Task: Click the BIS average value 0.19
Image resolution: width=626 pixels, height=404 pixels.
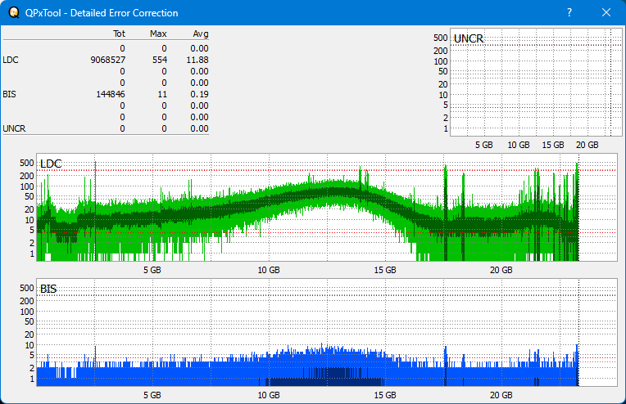Action: pyautogui.click(x=199, y=94)
